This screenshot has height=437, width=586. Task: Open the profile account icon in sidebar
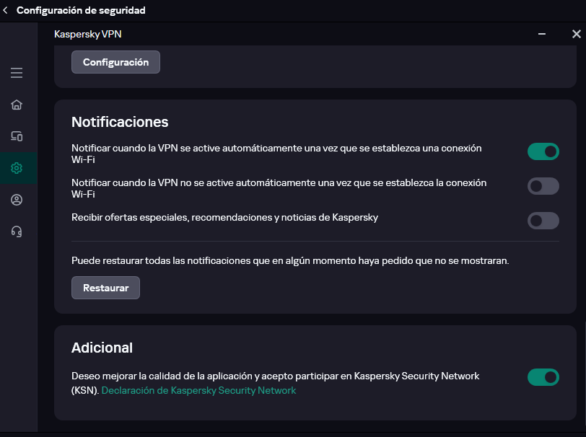click(x=17, y=200)
